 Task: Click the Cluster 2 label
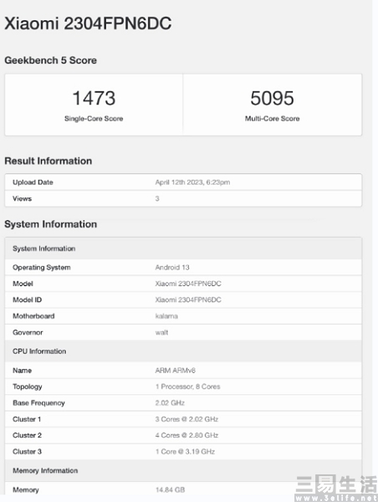pos(28,435)
